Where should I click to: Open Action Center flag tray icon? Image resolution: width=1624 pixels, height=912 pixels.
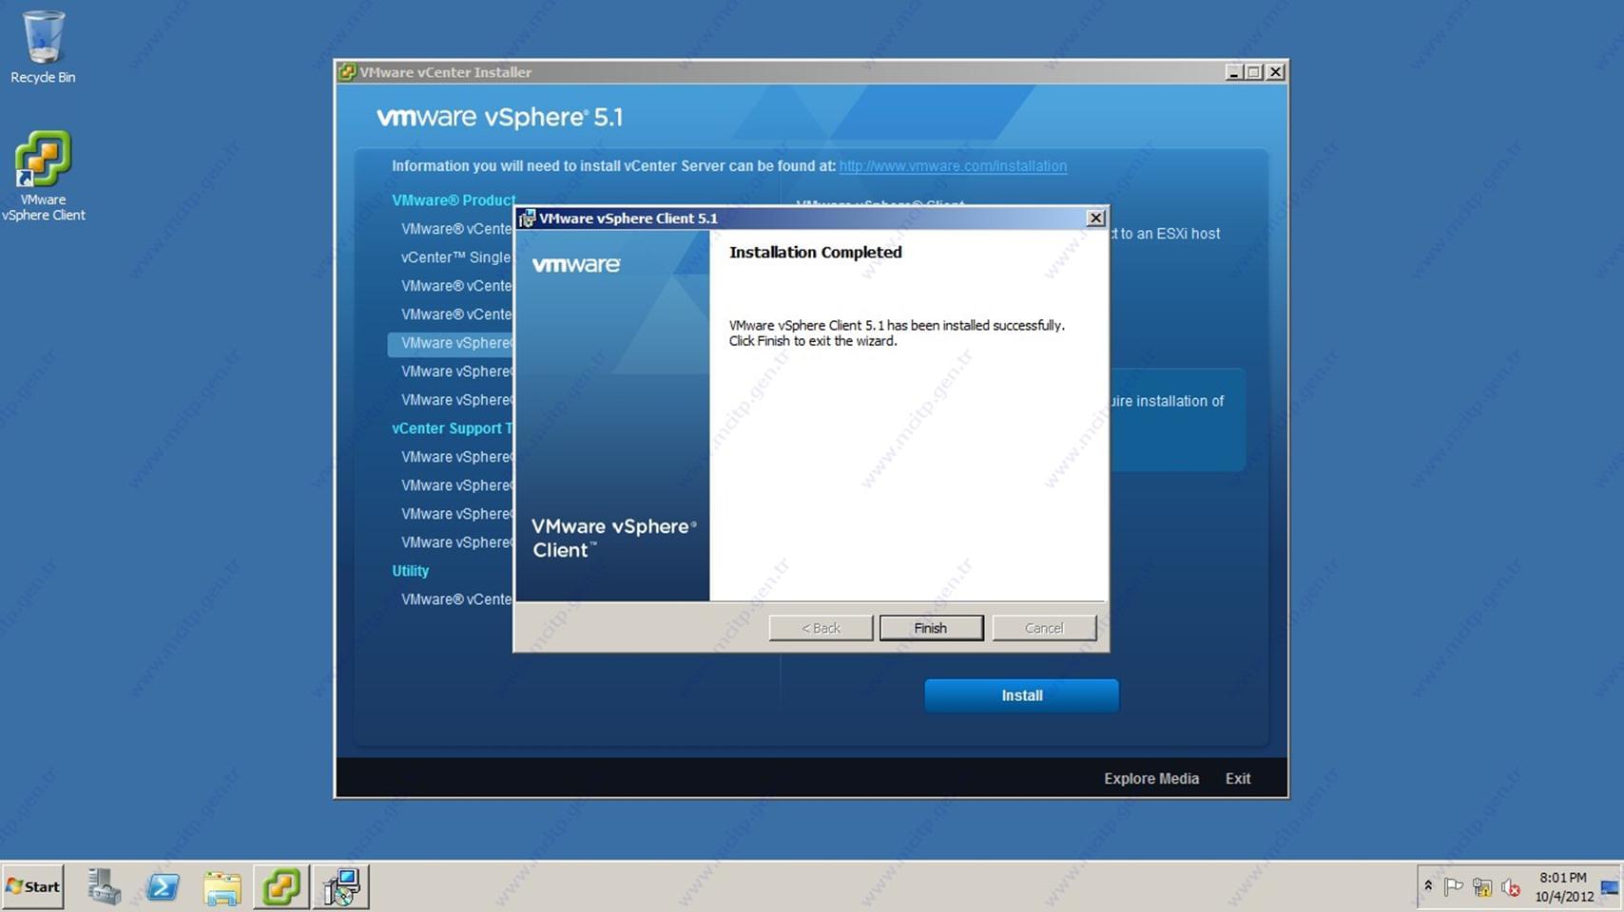tap(1454, 887)
